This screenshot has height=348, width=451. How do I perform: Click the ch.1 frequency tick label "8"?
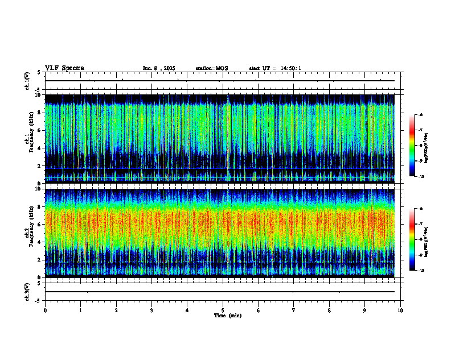coord(39,113)
